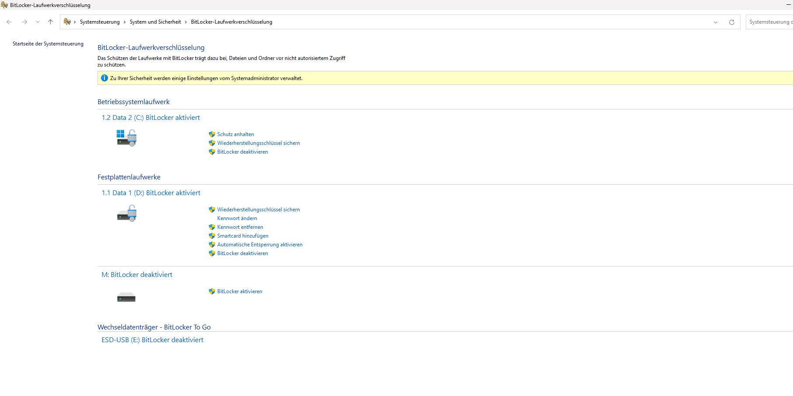Open the address bar history dropdown
This screenshot has width=793, height=396.
(x=716, y=22)
